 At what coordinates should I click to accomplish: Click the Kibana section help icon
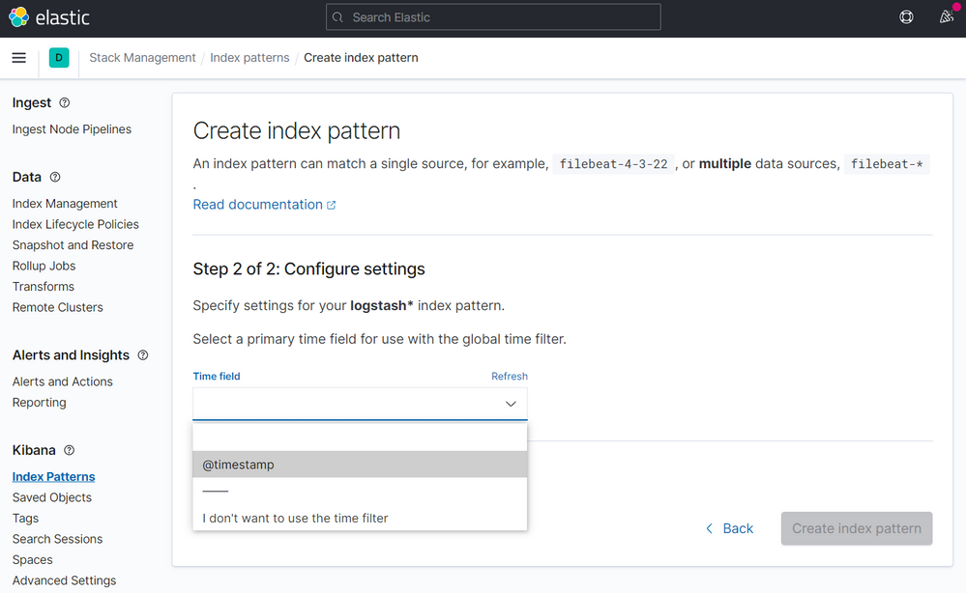[69, 450]
